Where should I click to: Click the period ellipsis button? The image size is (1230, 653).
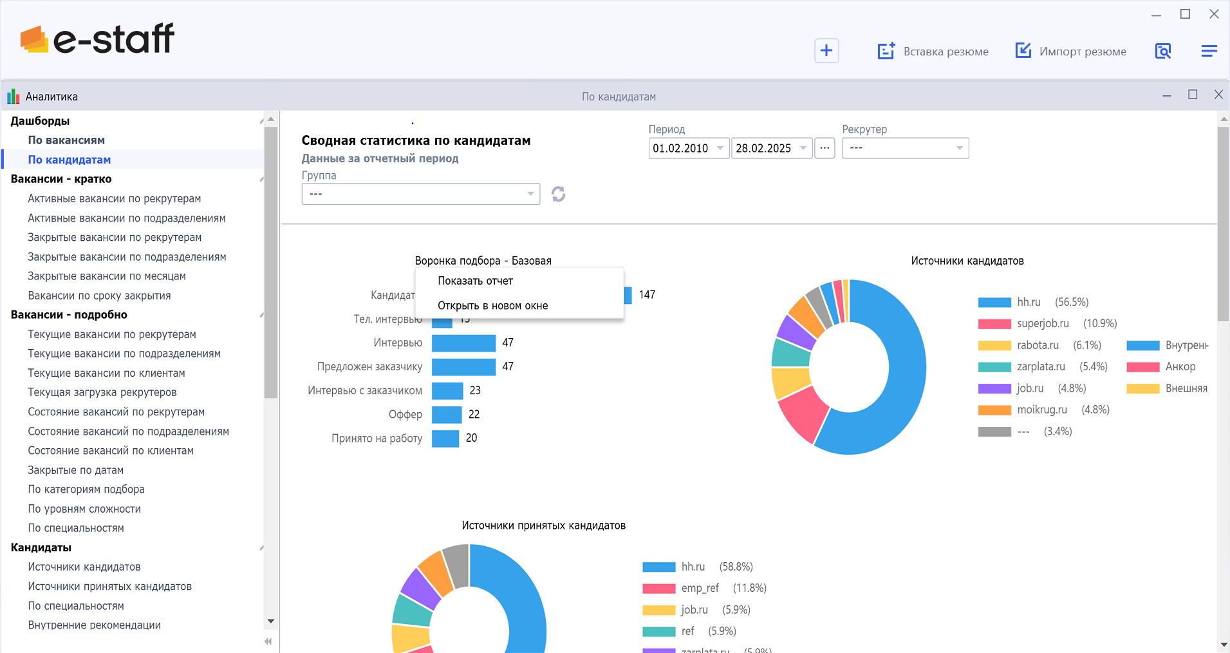point(825,148)
